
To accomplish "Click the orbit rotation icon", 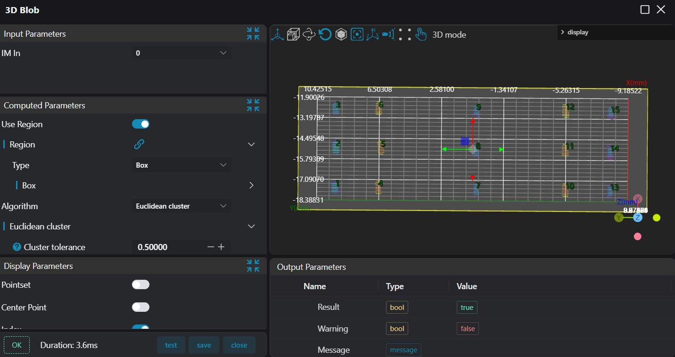I will pos(309,34).
